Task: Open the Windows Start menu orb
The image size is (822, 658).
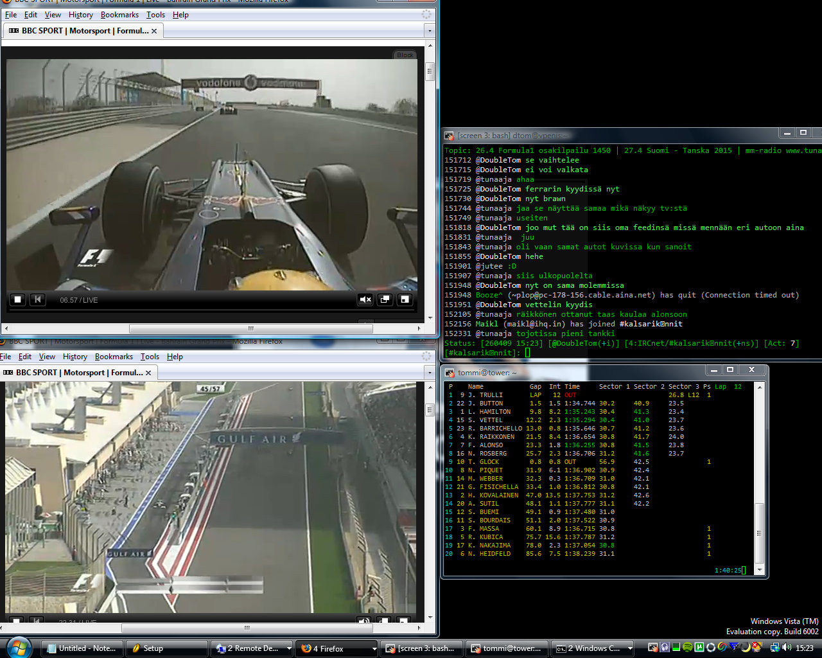Action: (18, 647)
